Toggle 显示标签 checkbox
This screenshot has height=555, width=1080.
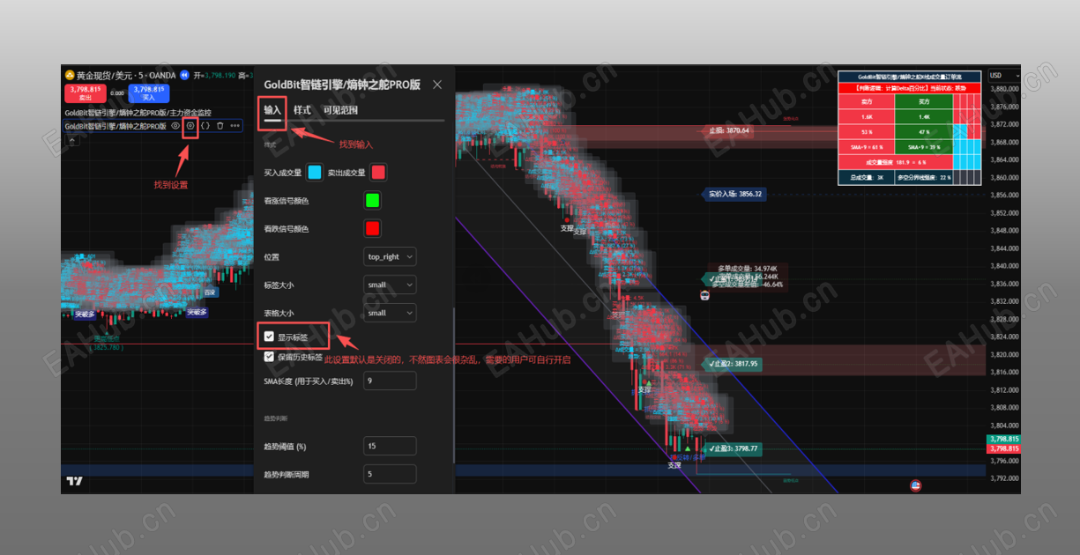(x=269, y=337)
